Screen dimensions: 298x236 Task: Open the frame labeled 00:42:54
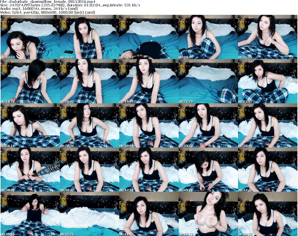click(x=149, y=170)
